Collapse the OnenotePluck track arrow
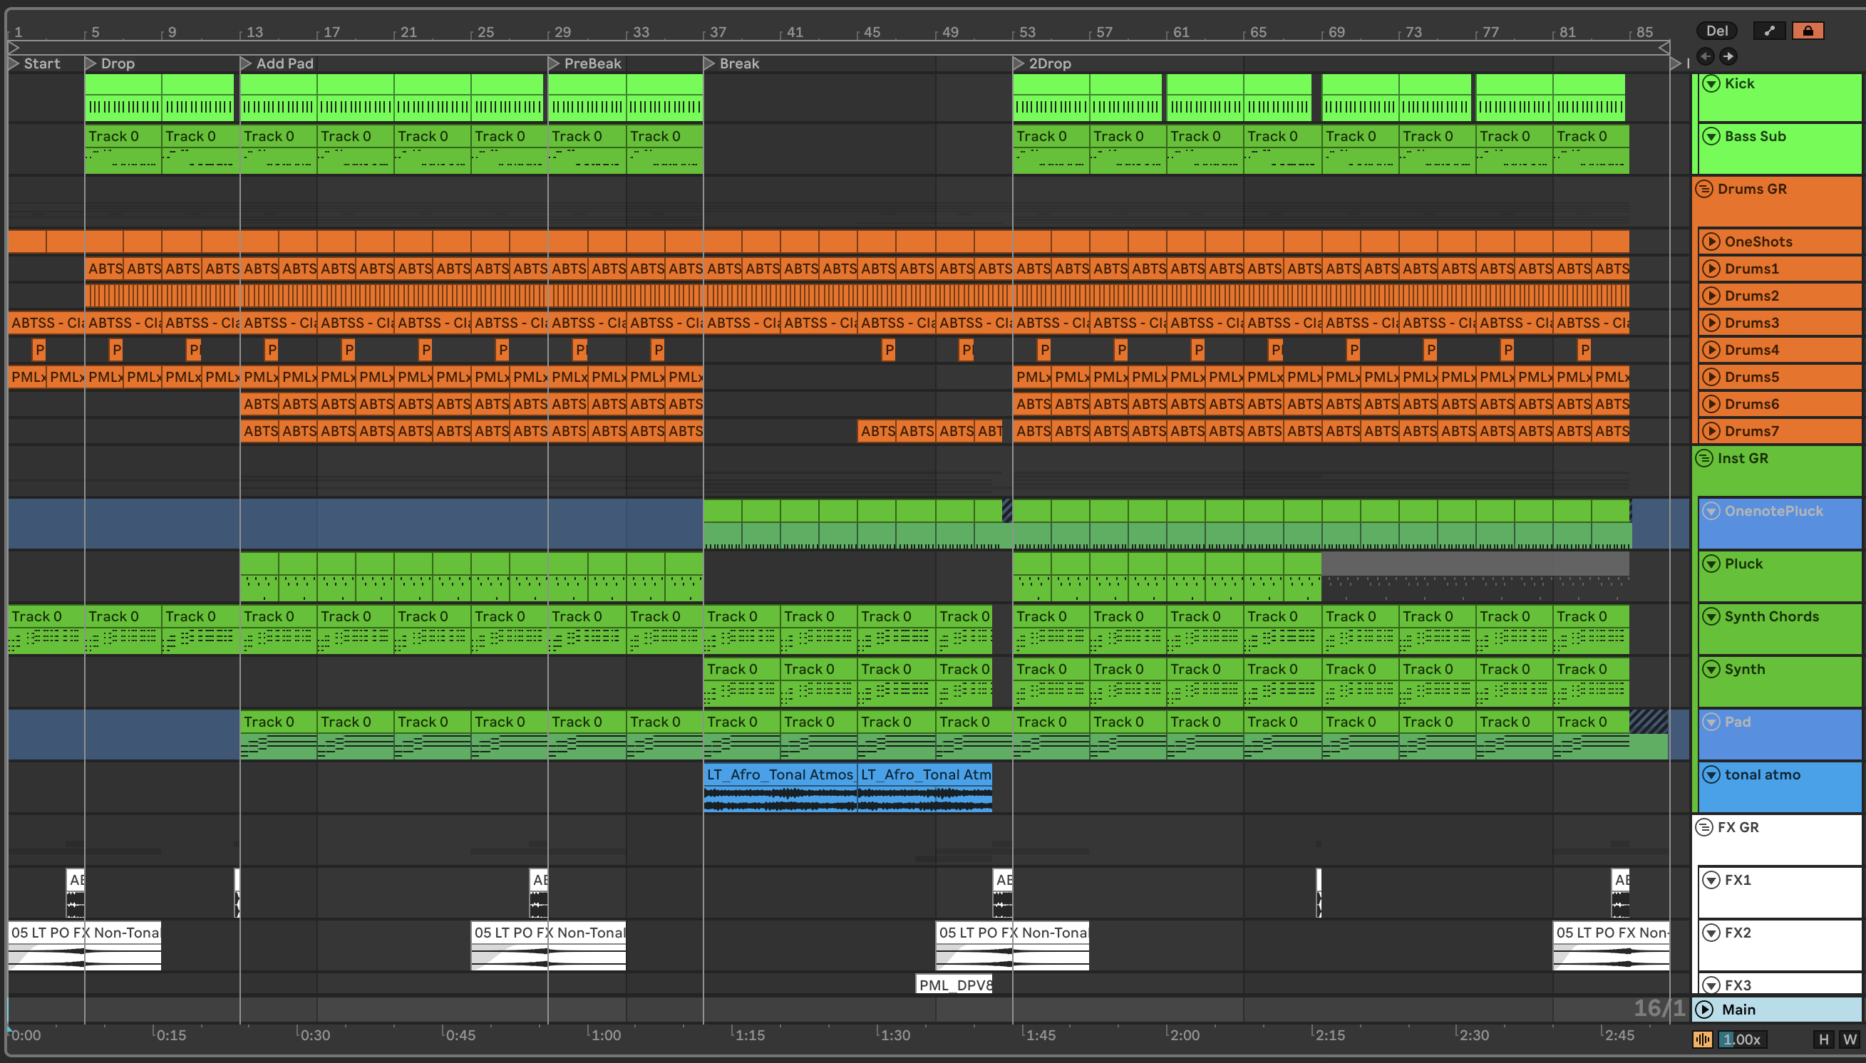 coord(1711,511)
